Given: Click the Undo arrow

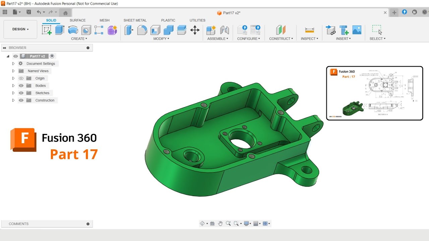Looking at the screenshot, I should click(x=39, y=12).
